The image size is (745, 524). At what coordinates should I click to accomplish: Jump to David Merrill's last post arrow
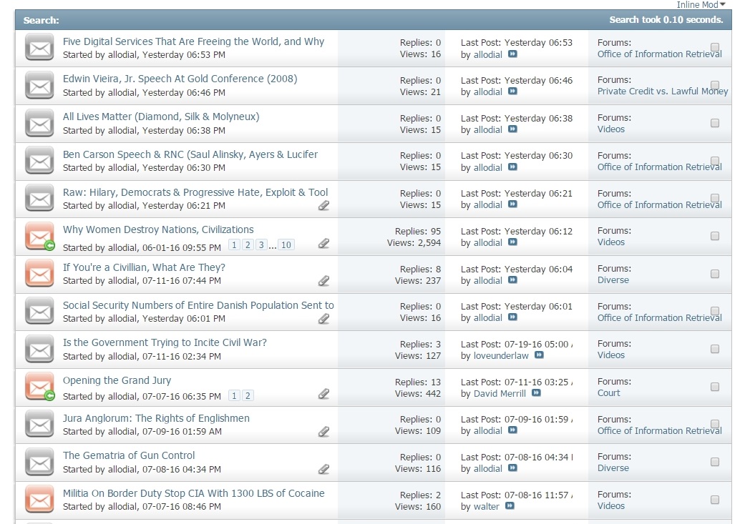tap(536, 393)
